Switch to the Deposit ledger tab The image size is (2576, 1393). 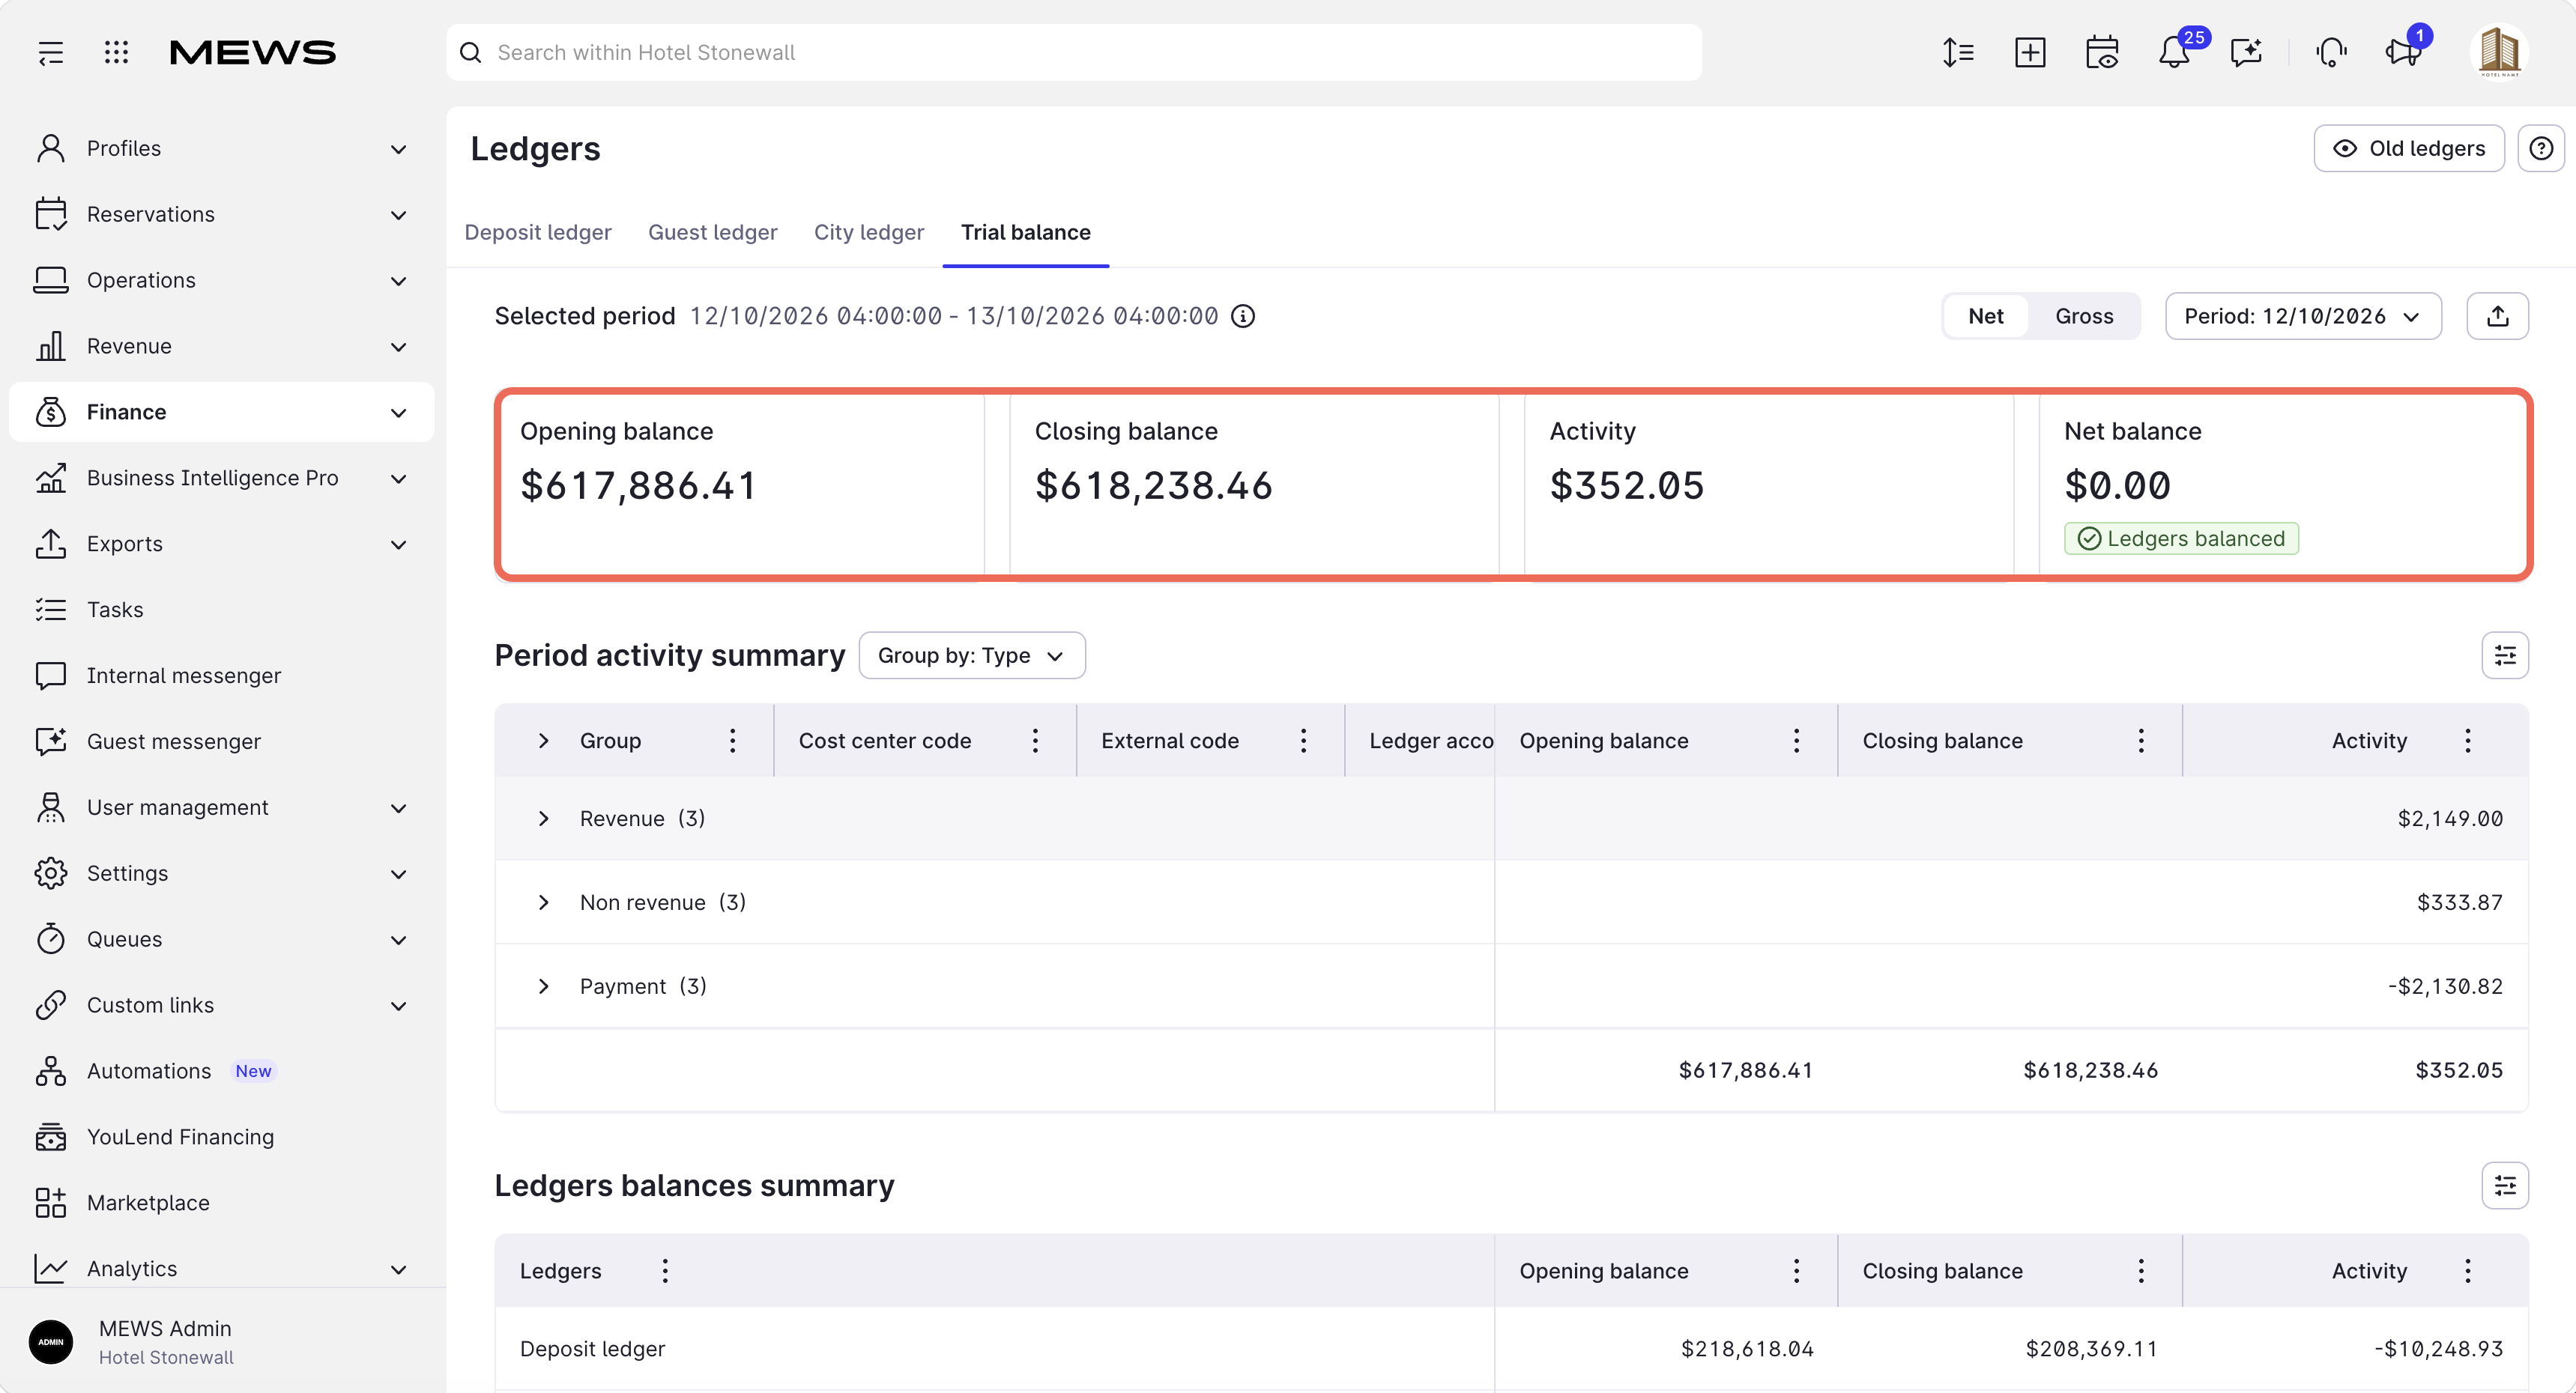click(x=538, y=233)
